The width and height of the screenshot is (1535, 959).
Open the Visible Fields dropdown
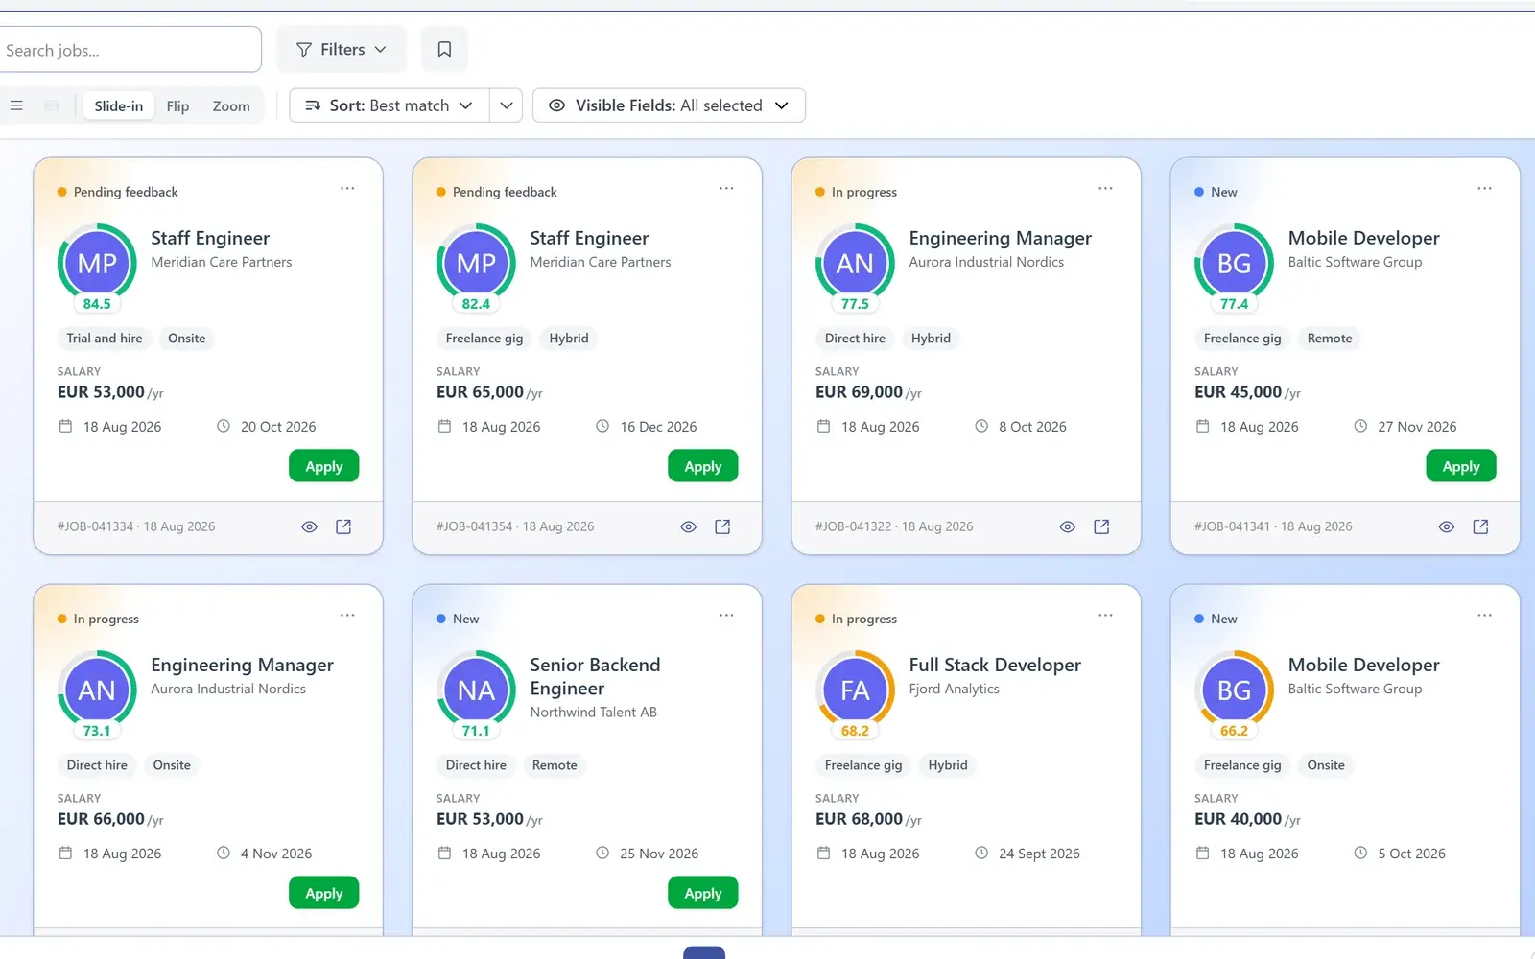pos(669,105)
